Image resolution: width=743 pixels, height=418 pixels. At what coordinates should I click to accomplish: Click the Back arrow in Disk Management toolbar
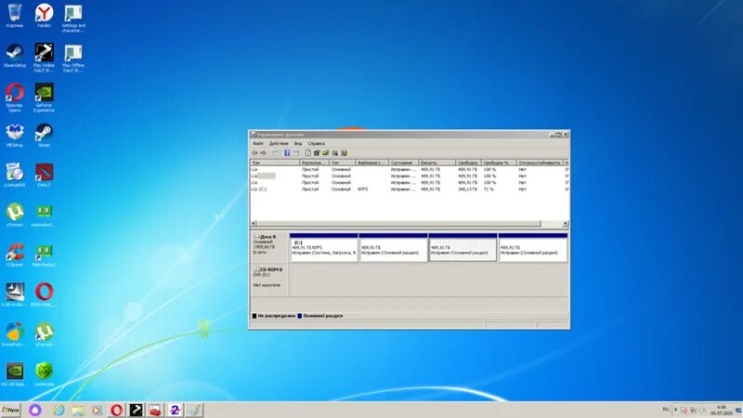pyautogui.click(x=254, y=153)
